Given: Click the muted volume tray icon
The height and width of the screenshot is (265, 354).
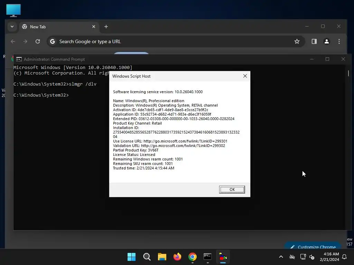Looking at the screenshot, I should pos(312,257).
